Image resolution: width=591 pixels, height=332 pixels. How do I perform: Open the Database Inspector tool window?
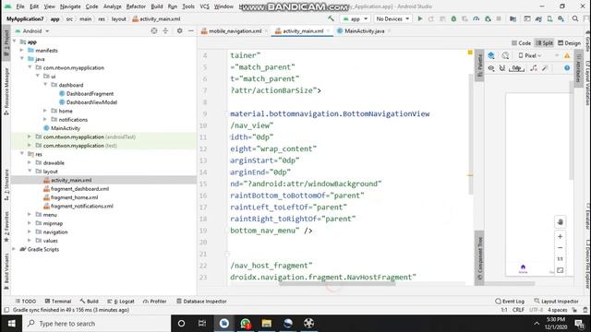click(201, 302)
